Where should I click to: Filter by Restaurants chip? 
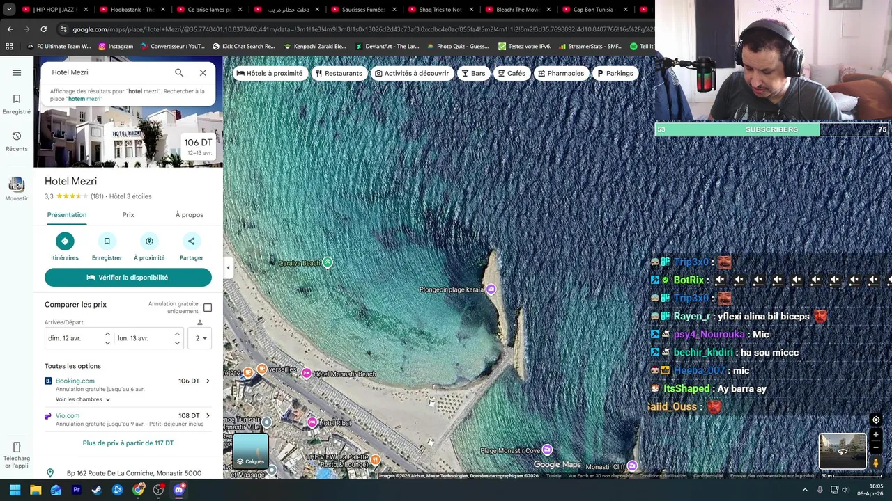(x=339, y=73)
